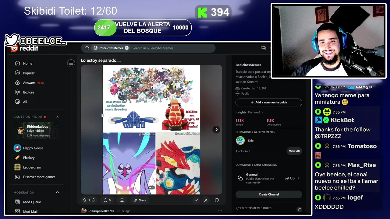390x219 pixels.
Task: Share the post
Action: [x=140, y=200]
